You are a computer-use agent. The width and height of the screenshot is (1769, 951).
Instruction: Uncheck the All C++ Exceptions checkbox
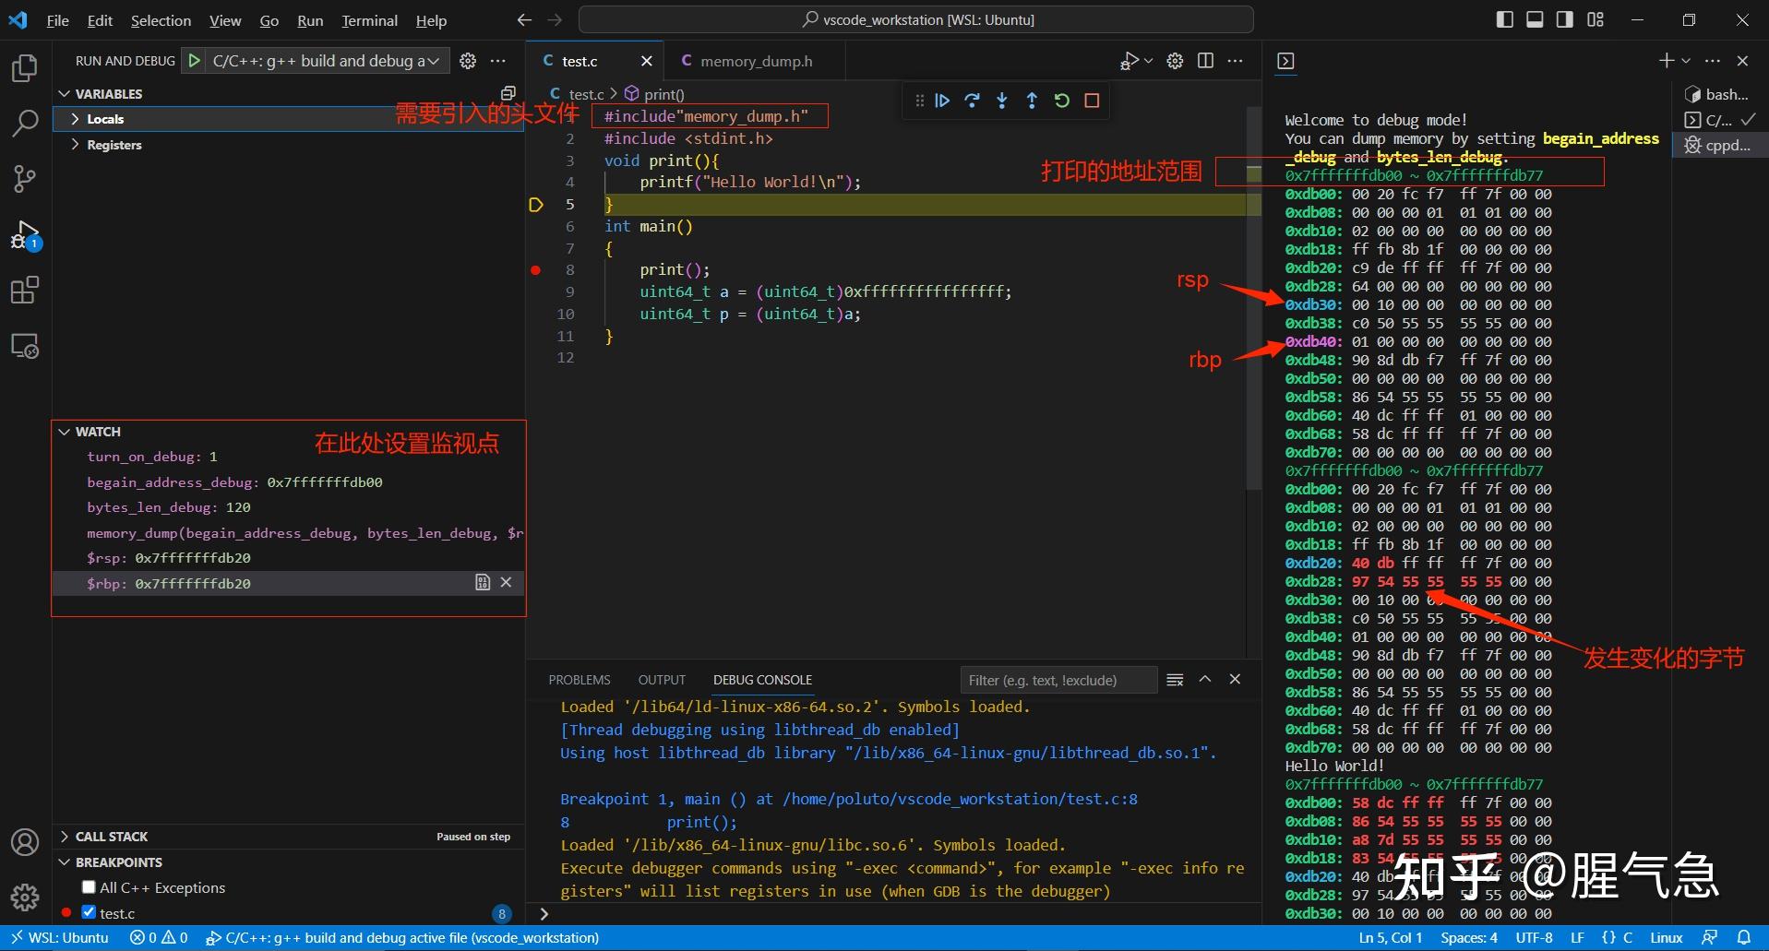(89, 886)
